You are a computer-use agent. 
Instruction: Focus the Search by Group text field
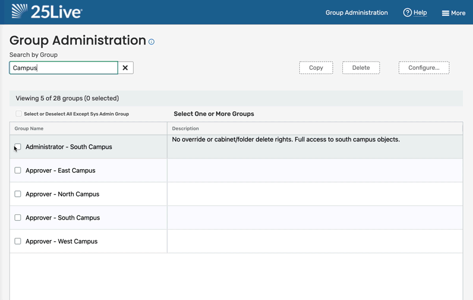(x=63, y=68)
